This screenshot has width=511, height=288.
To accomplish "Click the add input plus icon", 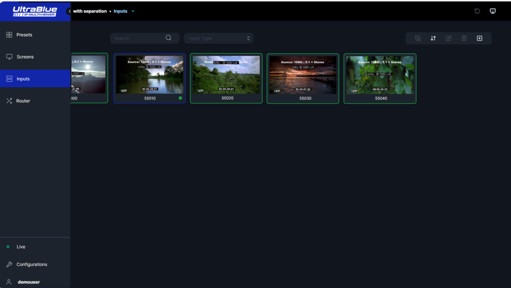I will [480, 38].
